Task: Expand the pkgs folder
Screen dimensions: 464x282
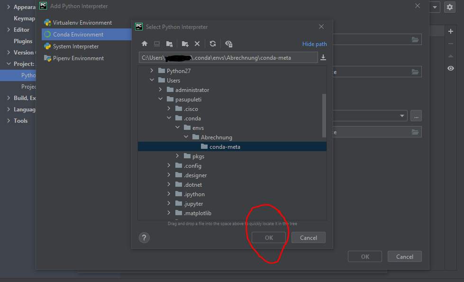Action: click(x=178, y=155)
